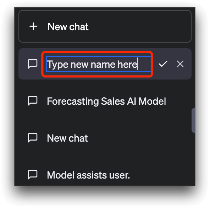210x208 pixels.
Task: Click bubble icon beside New chat history entry
Action: point(33,138)
